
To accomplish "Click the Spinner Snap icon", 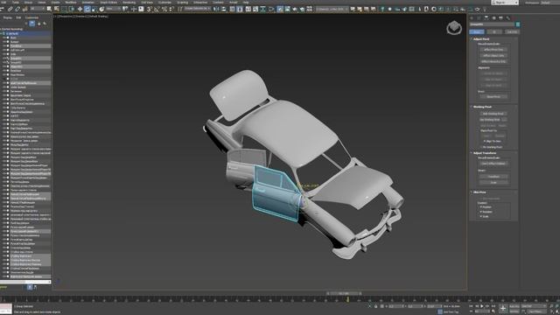I will [x=171, y=9].
